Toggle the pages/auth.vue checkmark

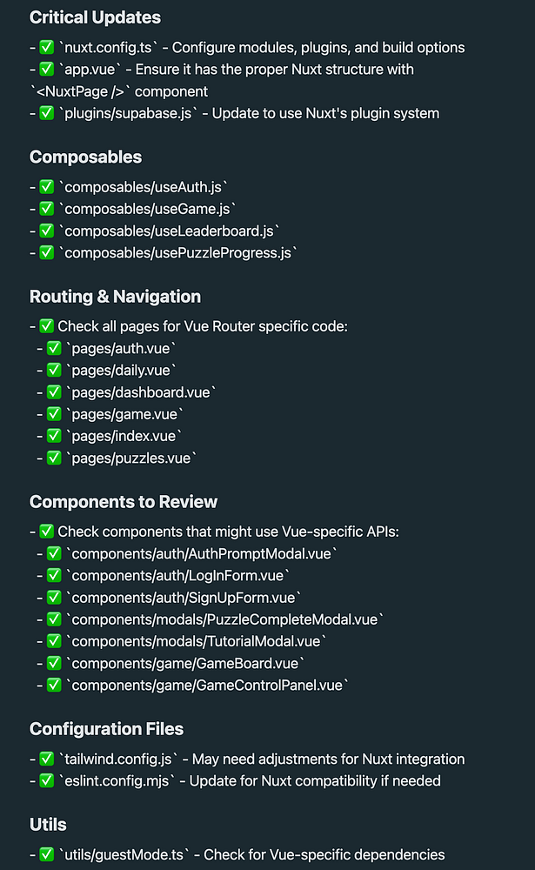point(54,348)
